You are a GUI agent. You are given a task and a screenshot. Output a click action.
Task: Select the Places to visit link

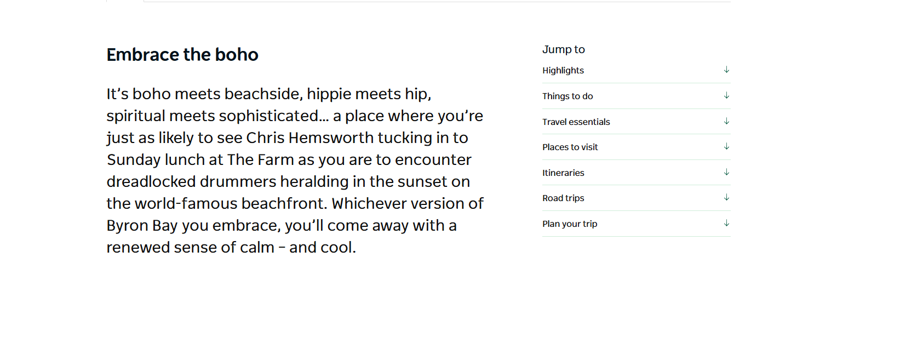(x=570, y=147)
